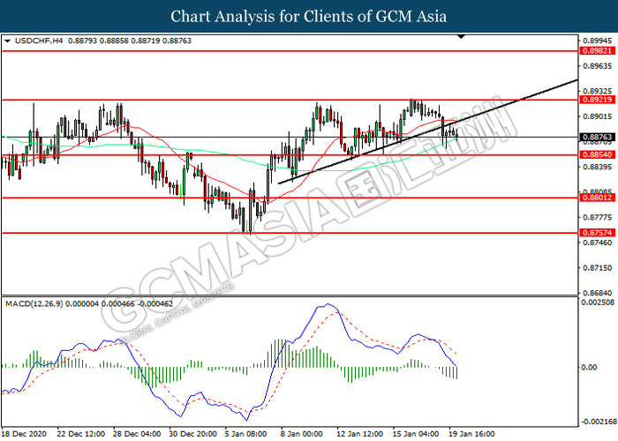Click the 0.89015 price axis value
618x441 pixels.
click(598, 116)
